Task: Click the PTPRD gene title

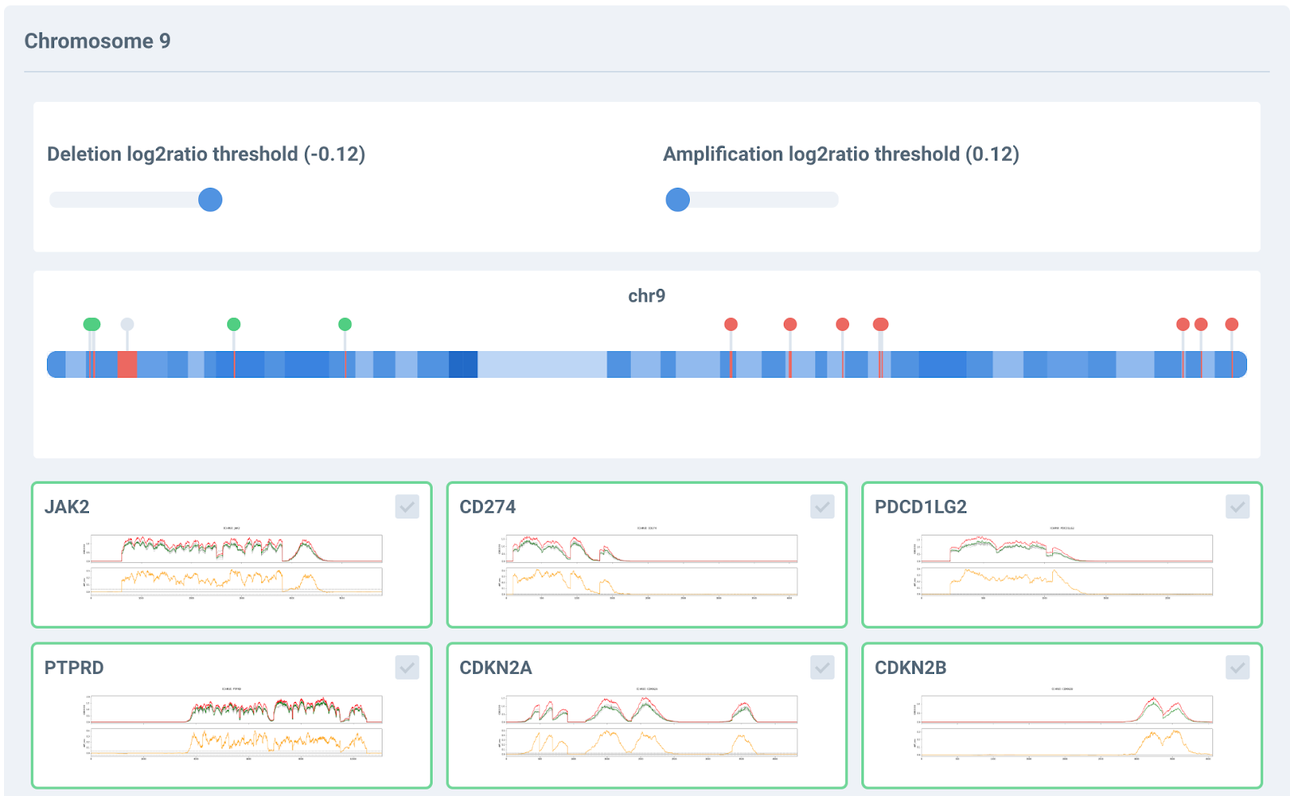Action: (74, 668)
